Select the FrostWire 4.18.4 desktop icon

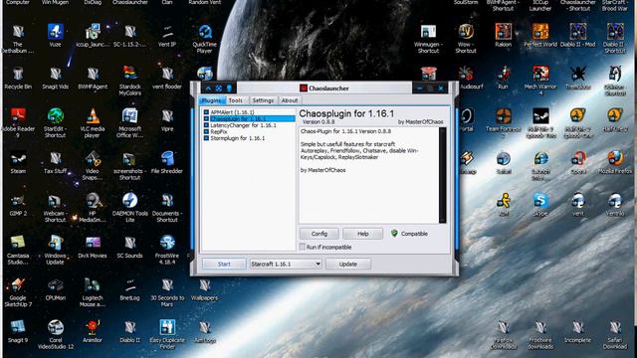[167, 250]
